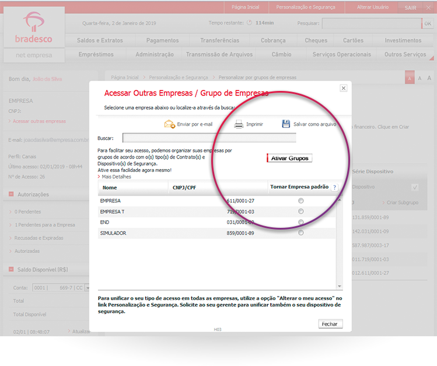Collapse the Saldo Disponível section minus icon
Viewport: 437px width, 366px height.
tap(11, 269)
